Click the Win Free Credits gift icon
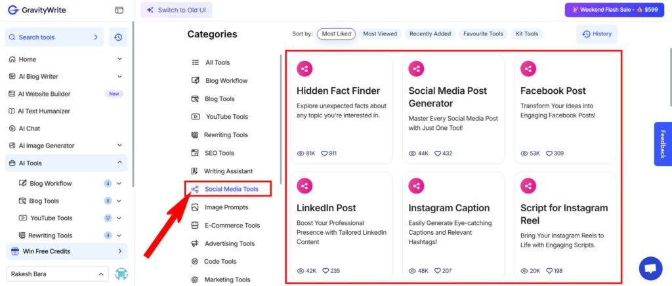The width and height of the screenshot is (672, 286). tap(15, 251)
